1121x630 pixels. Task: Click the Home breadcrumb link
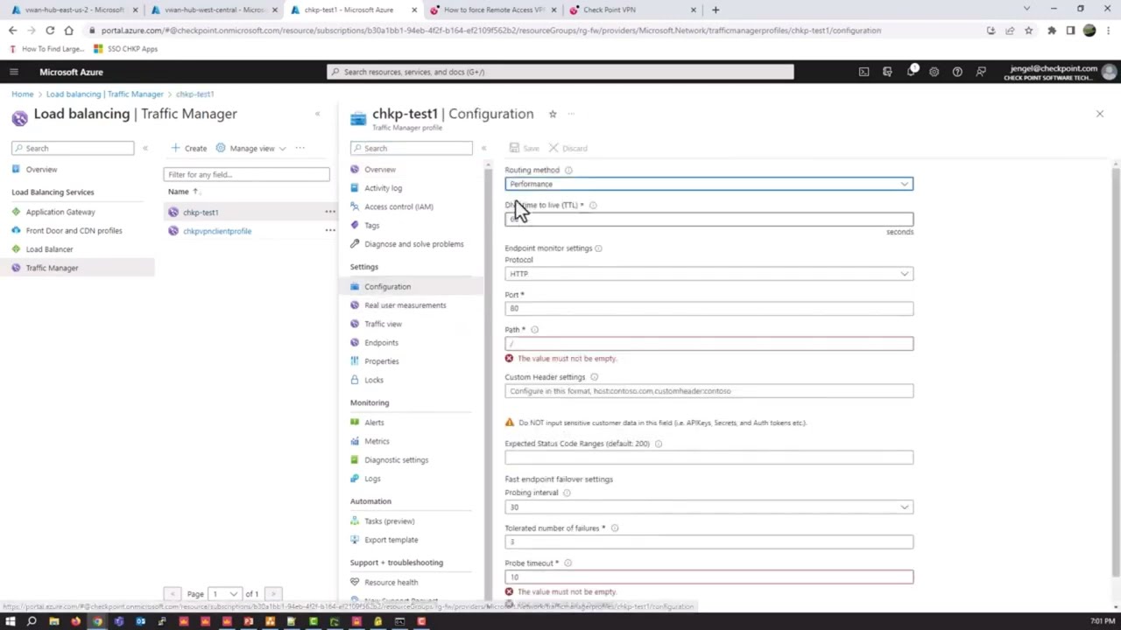[x=23, y=94]
